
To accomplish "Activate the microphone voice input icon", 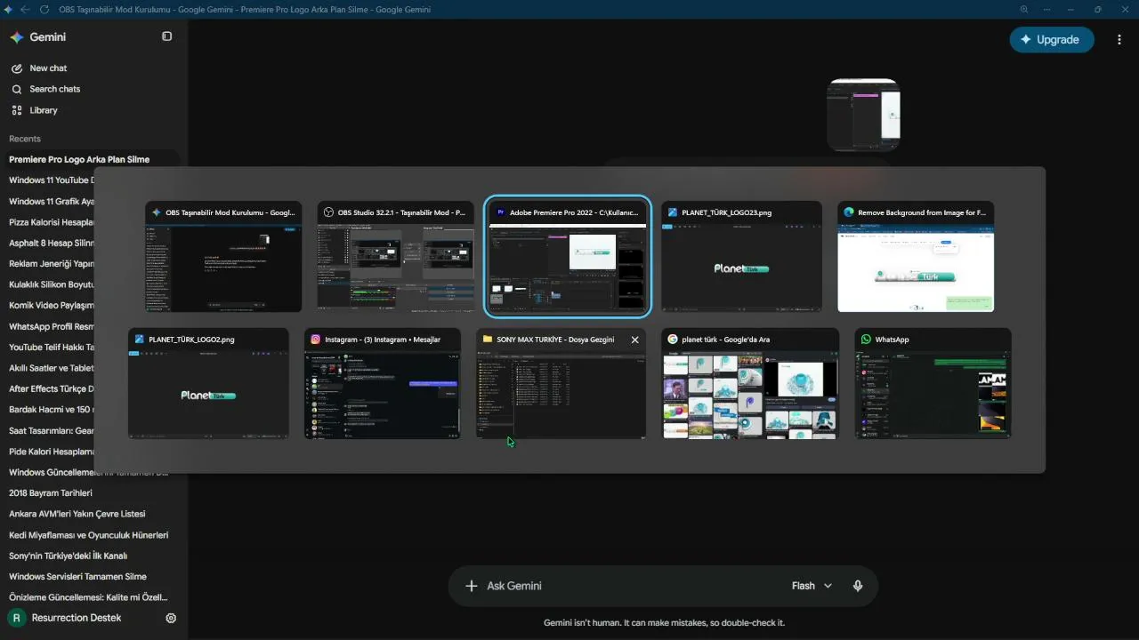I will (858, 586).
